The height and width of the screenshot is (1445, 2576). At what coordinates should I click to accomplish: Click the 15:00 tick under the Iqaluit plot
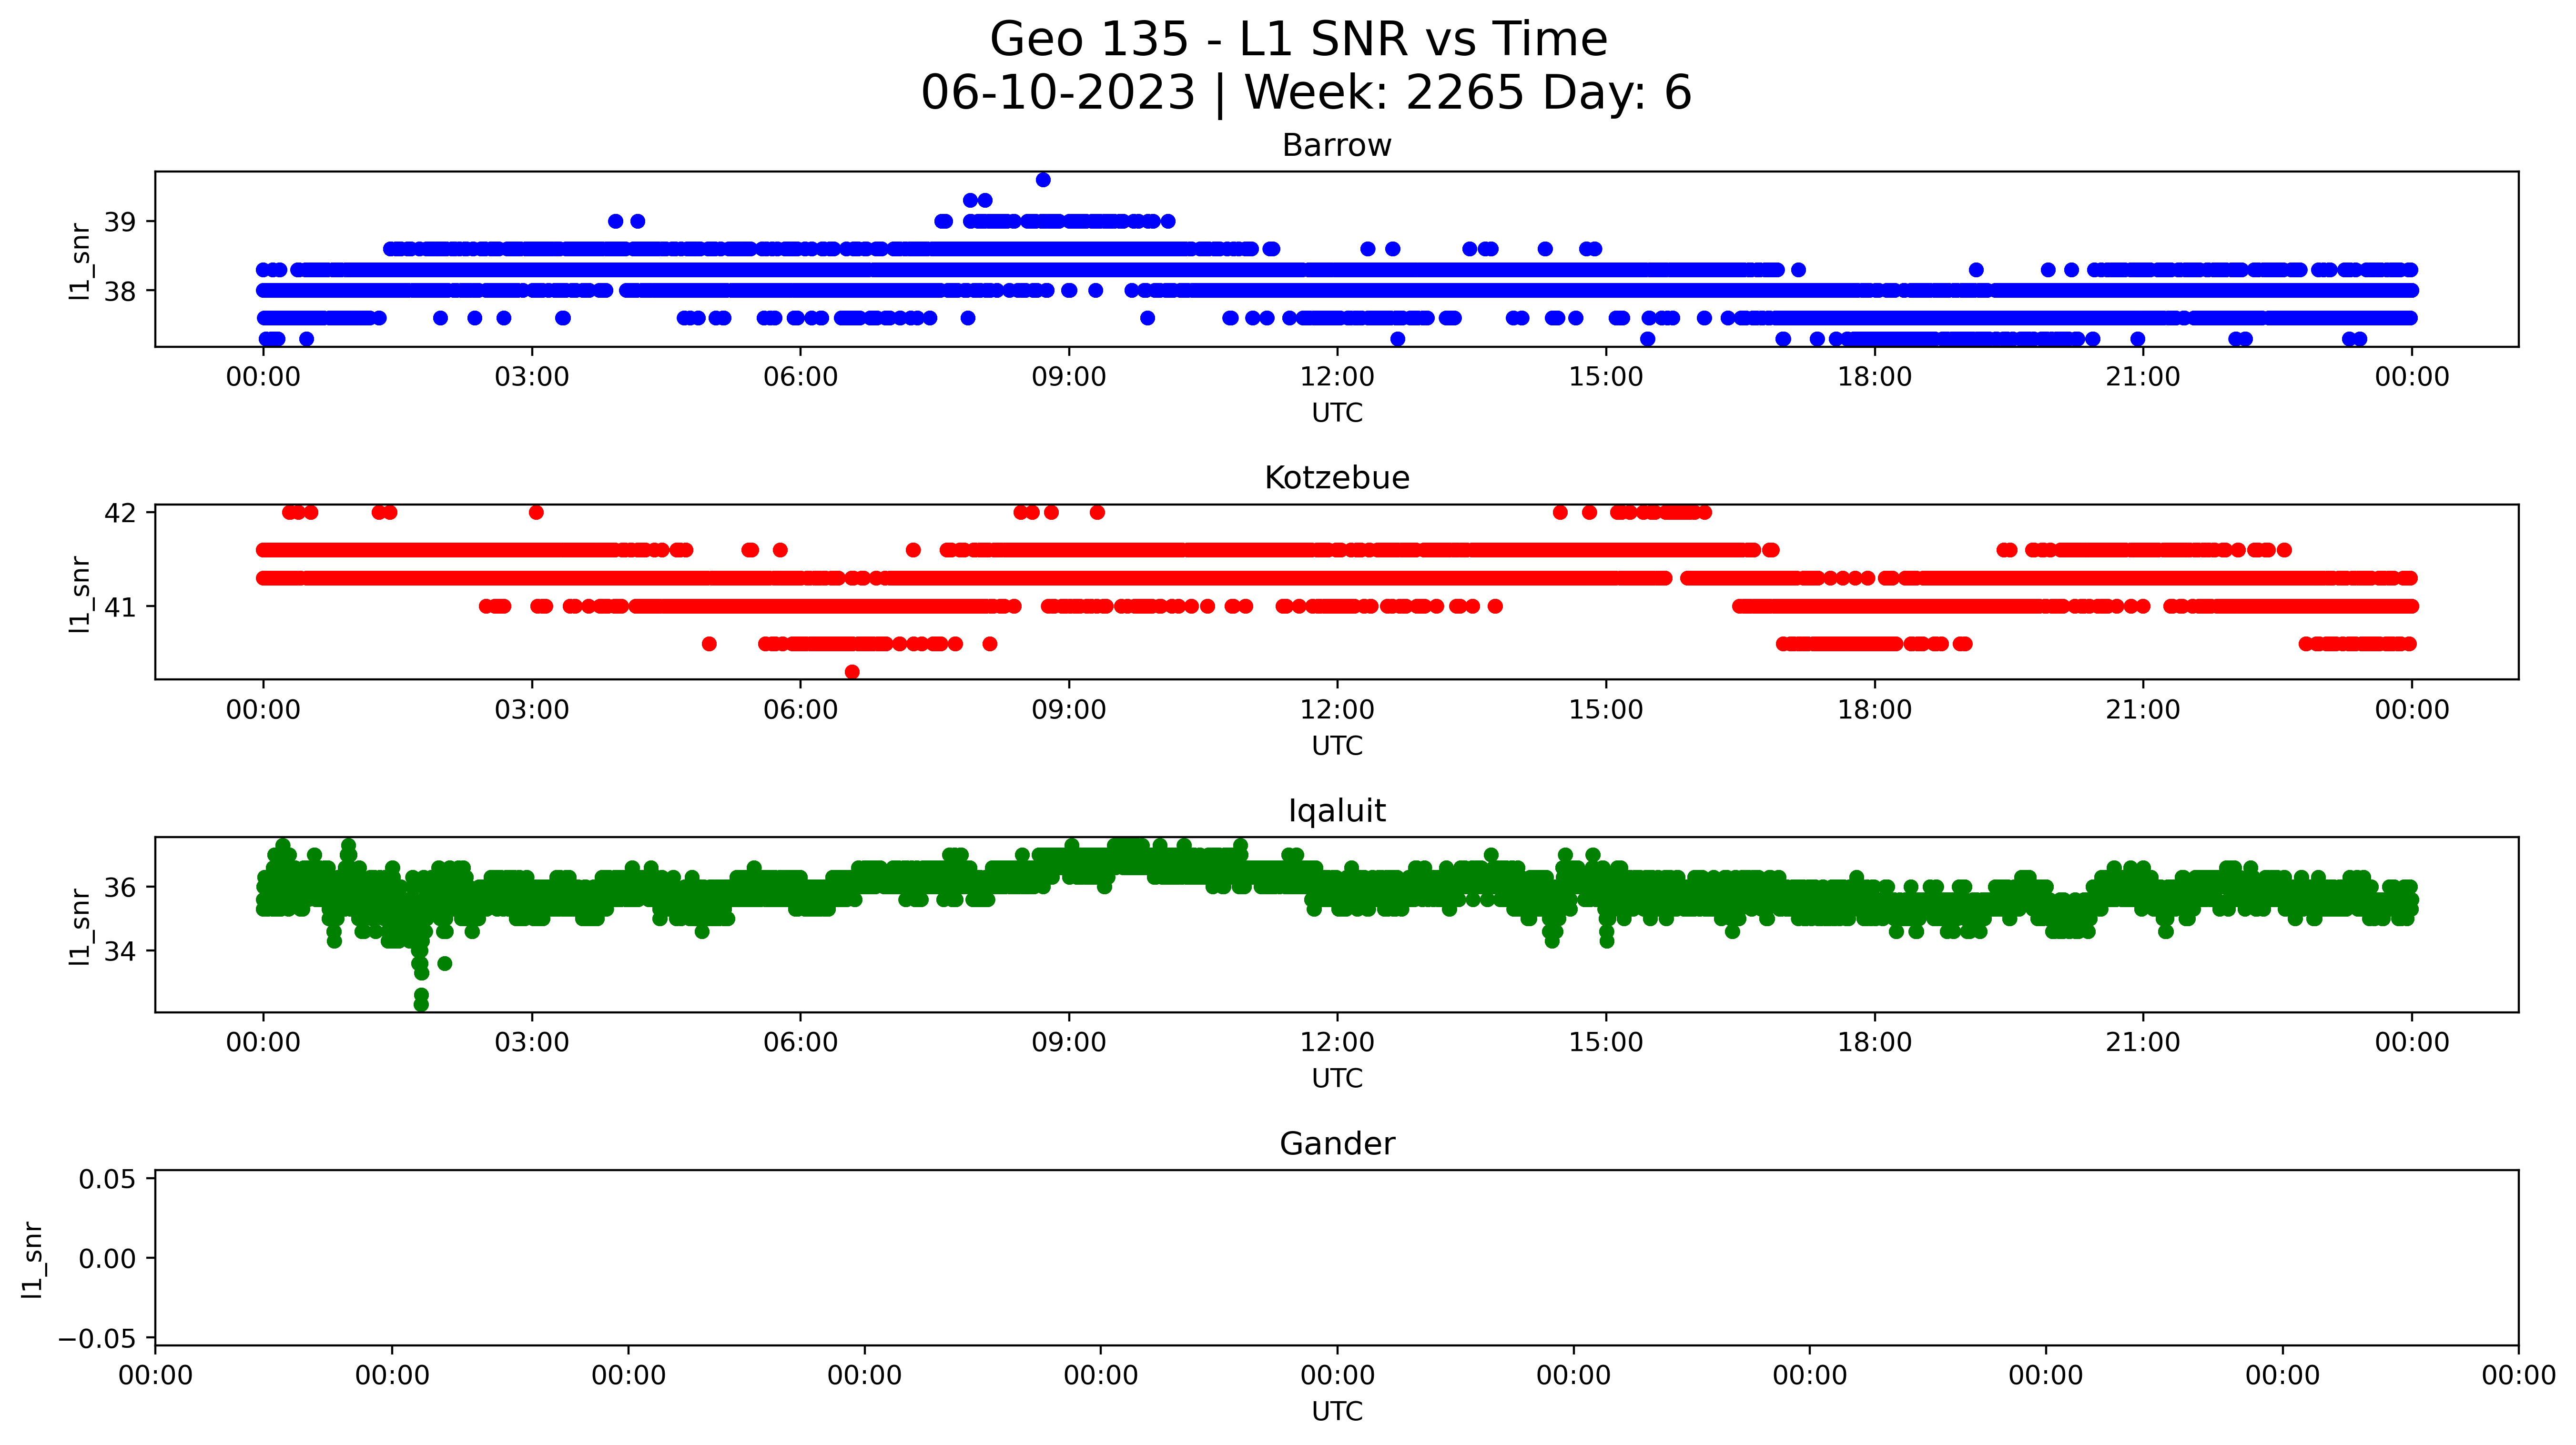(x=1606, y=1043)
